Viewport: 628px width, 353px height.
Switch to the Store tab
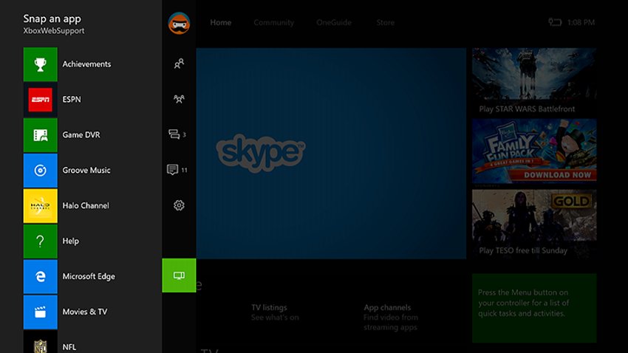coord(385,22)
